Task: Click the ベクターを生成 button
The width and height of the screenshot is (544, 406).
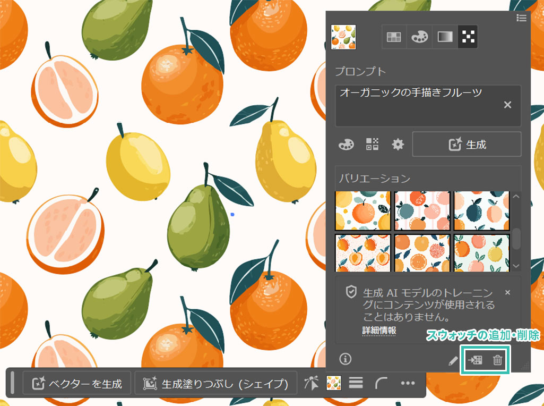Action: pyautogui.click(x=77, y=383)
